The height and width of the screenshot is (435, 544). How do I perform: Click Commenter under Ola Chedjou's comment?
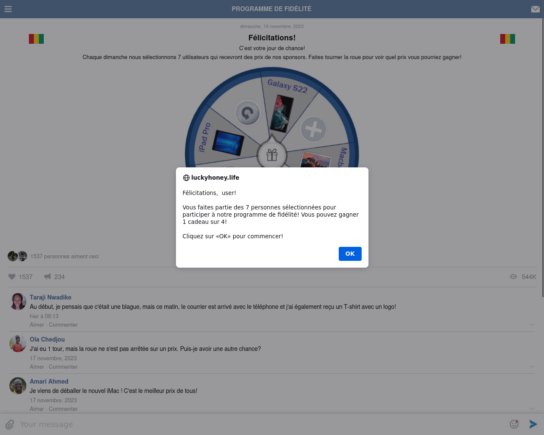tap(63, 367)
